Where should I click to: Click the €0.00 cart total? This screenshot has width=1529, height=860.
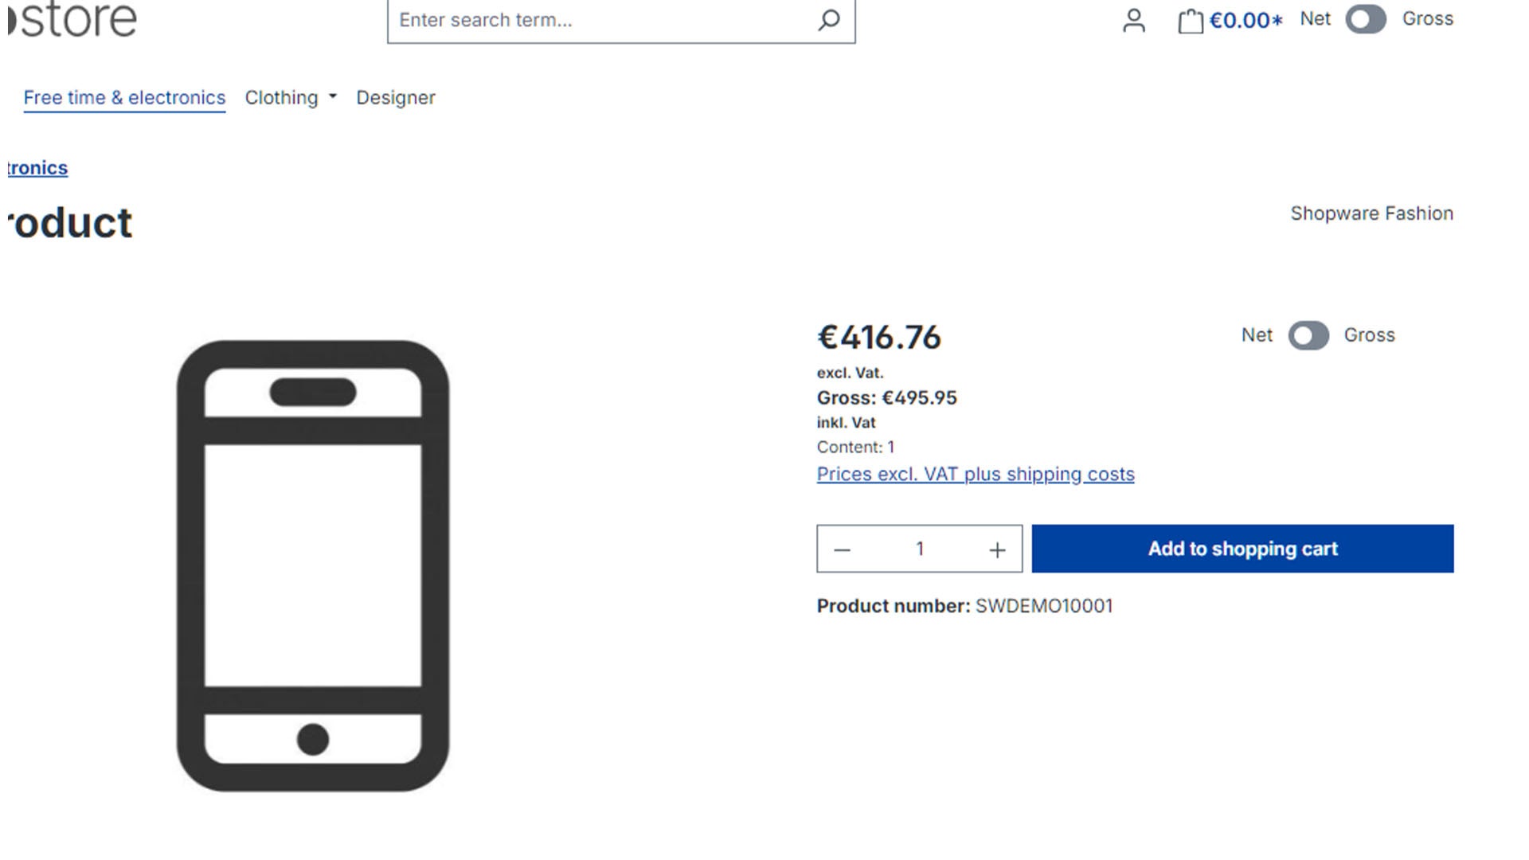click(x=1245, y=20)
